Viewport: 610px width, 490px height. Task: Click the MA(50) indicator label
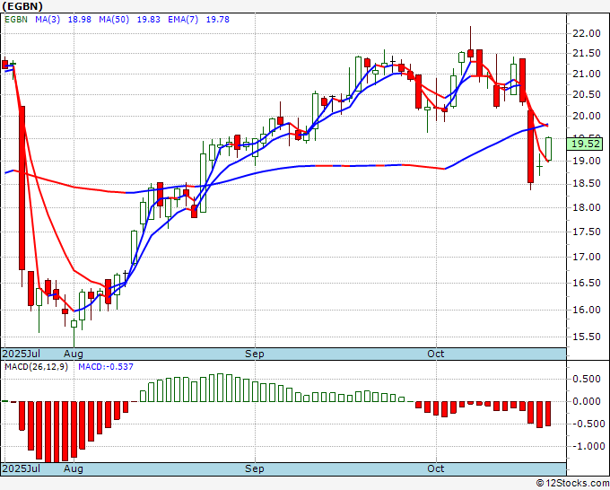[x=114, y=20]
